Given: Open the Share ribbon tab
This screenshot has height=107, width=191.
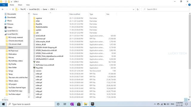Looking at the screenshot, I should (x=20, y=5).
